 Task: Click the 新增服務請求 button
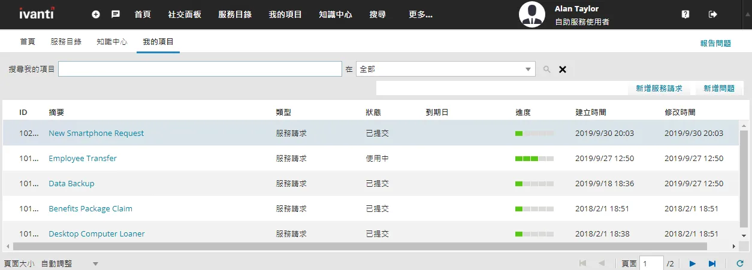659,88
